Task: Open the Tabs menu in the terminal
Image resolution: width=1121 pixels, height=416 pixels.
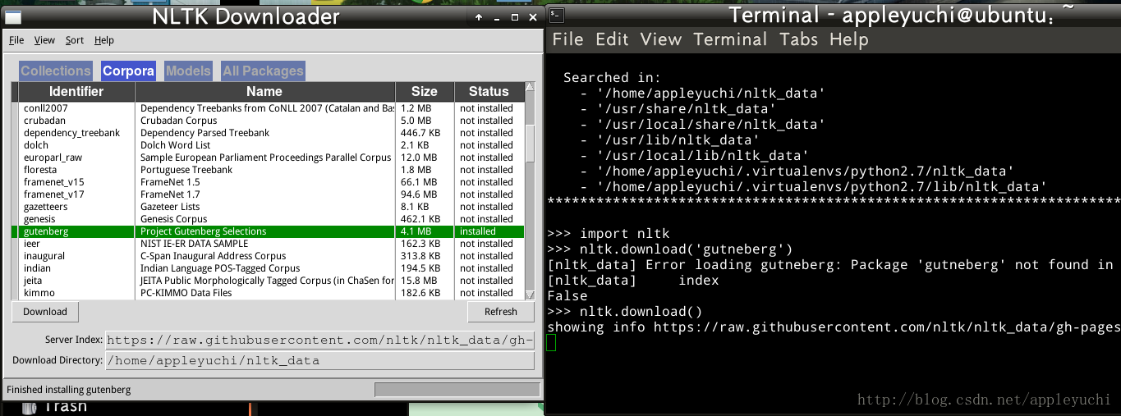Action: point(799,39)
